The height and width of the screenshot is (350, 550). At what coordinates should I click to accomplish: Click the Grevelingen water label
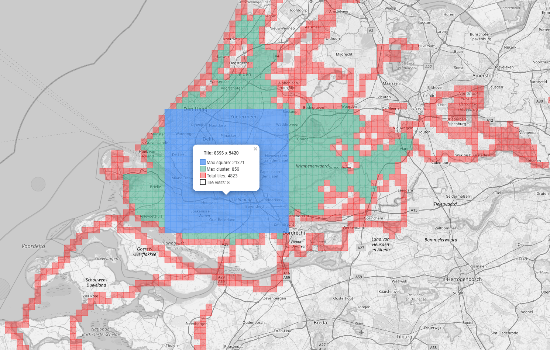click(x=107, y=259)
